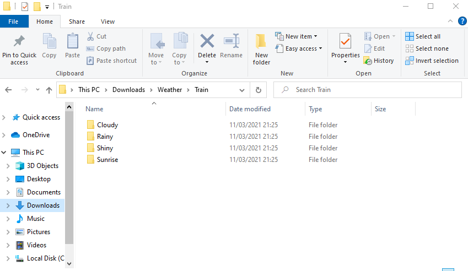Navigate to Weather in the breadcrumb

169,90
